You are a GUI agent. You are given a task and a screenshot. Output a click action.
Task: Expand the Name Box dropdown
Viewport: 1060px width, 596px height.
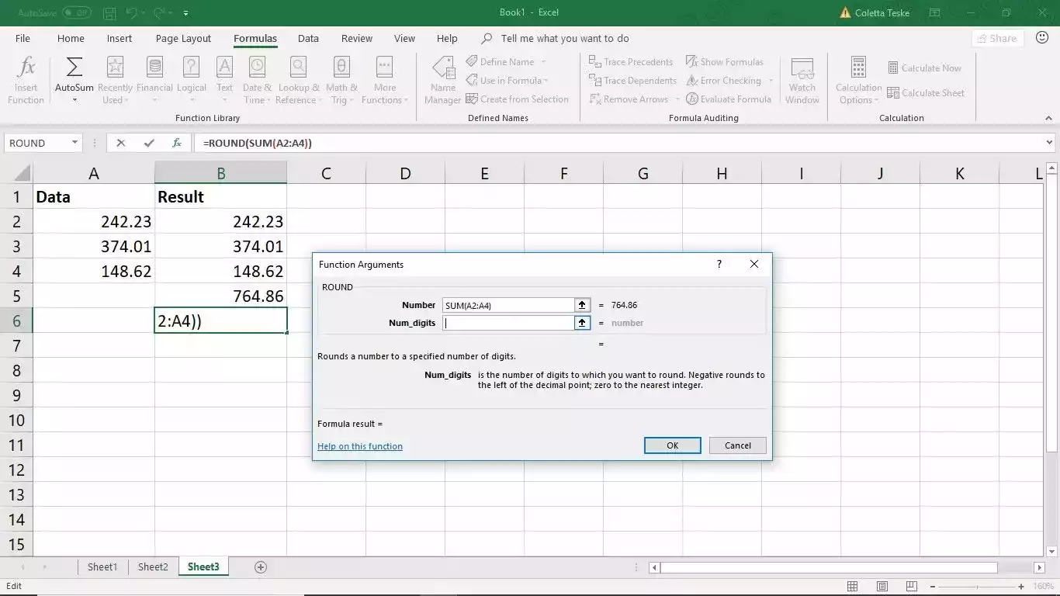(x=75, y=143)
